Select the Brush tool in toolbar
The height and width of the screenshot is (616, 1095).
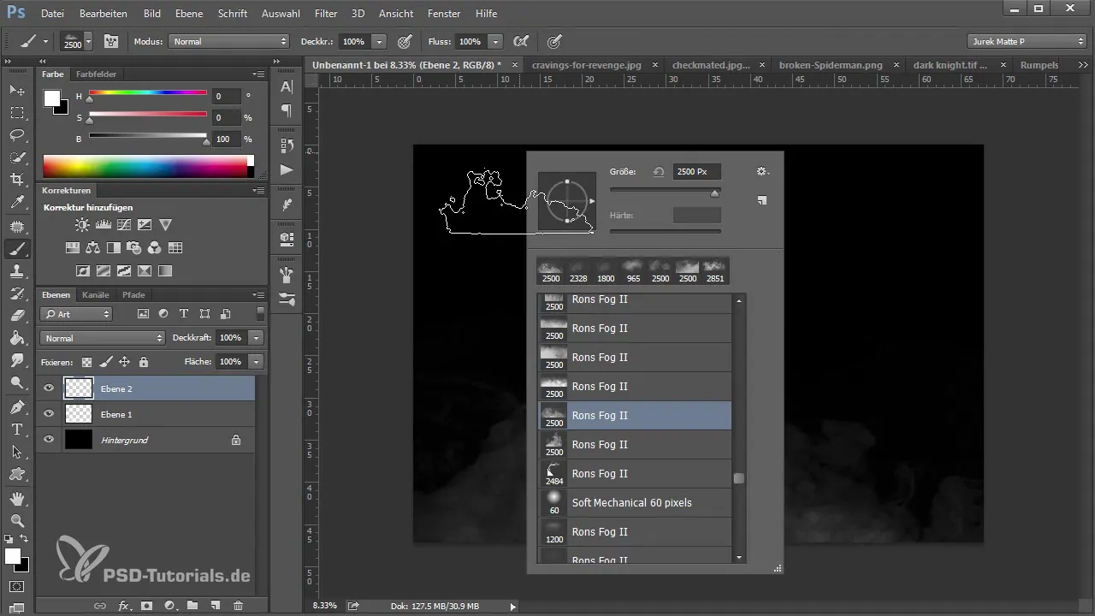tap(17, 249)
